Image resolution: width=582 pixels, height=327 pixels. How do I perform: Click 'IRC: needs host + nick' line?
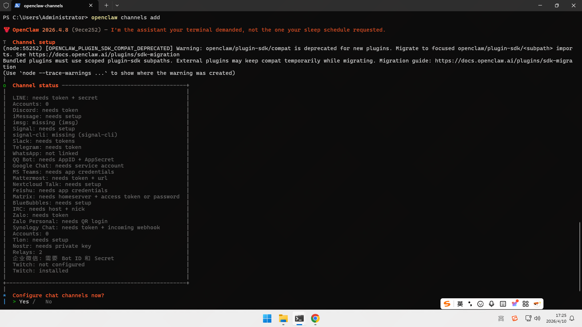pos(48,209)
